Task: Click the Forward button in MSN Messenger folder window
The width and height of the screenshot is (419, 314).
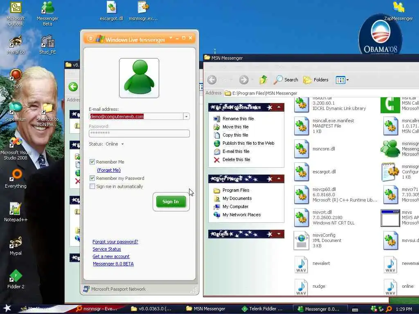Action: click(x=244, y=80)
